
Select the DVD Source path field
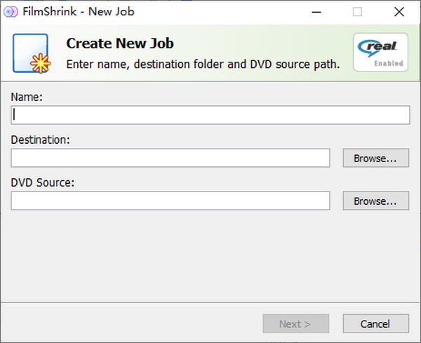(x=171, y=201)
